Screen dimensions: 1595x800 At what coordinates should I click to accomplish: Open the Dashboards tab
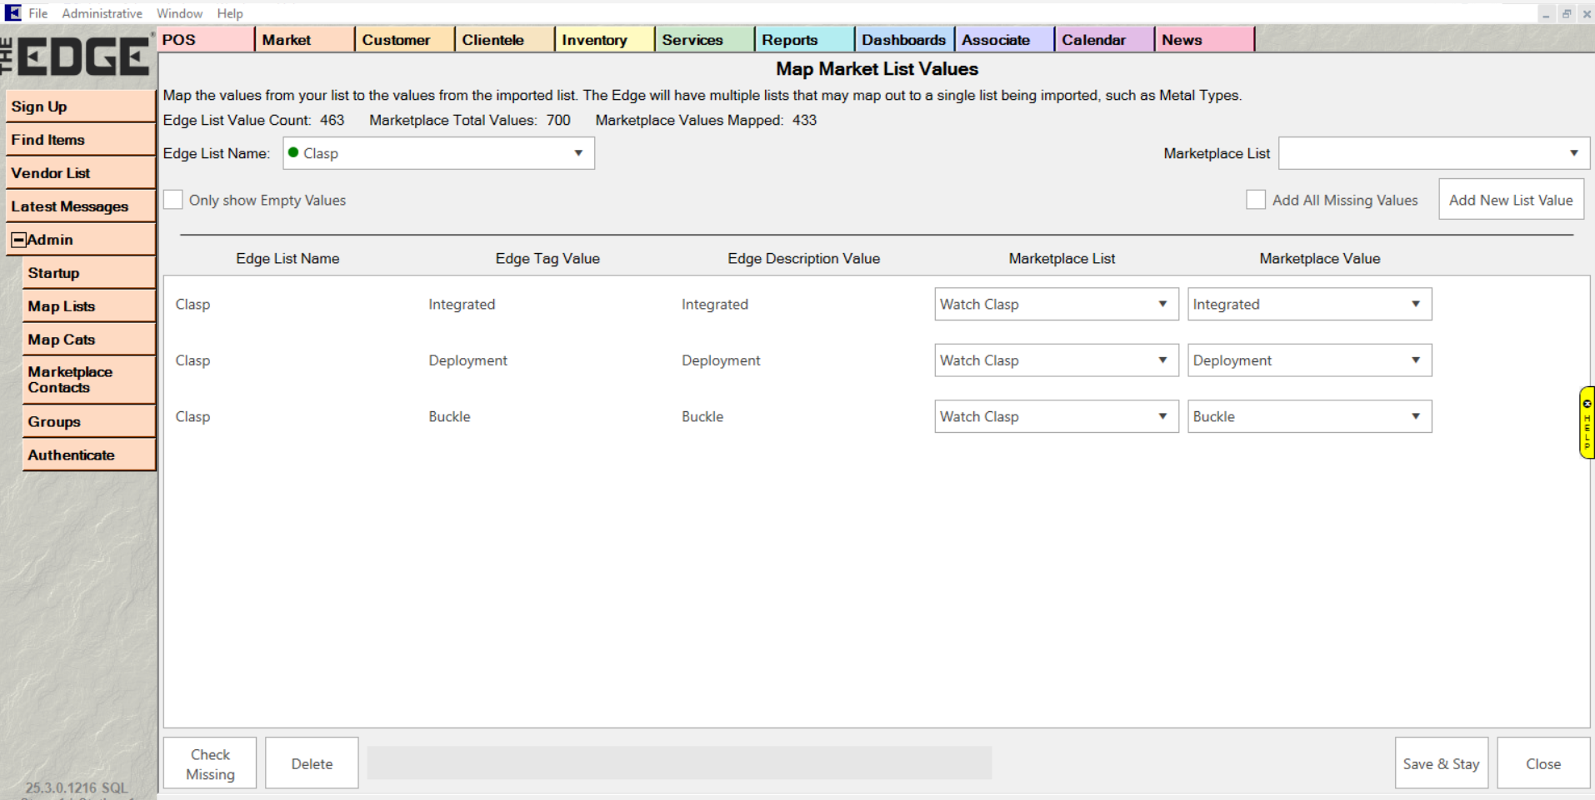point(903,40)
